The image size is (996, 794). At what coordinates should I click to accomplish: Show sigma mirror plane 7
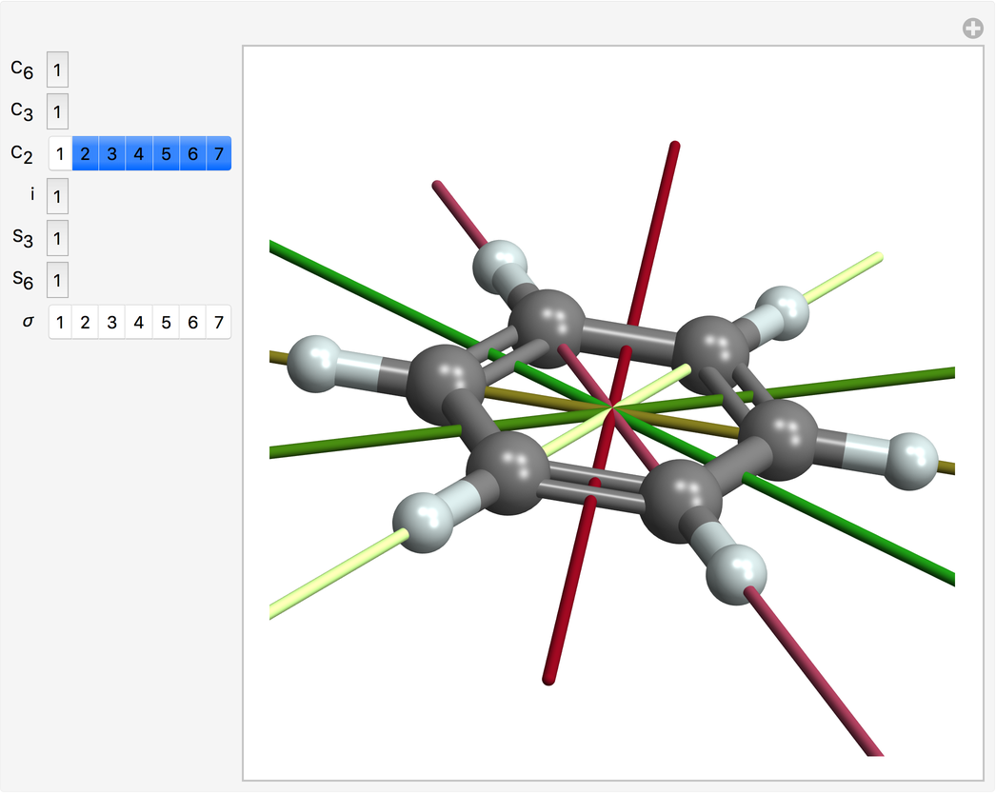219,323
